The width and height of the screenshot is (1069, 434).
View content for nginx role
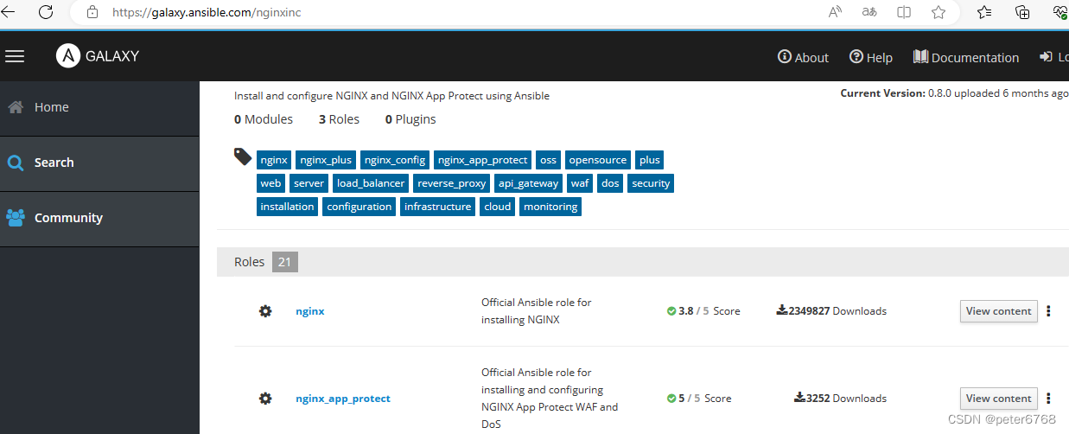(998, 311)
